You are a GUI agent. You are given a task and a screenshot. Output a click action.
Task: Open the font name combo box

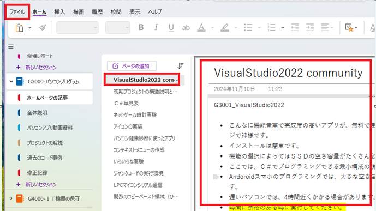click(x=77, y=28)
